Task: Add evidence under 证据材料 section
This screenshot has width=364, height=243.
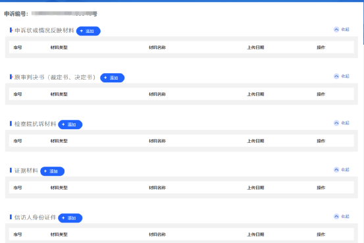Action: (52, 171)
